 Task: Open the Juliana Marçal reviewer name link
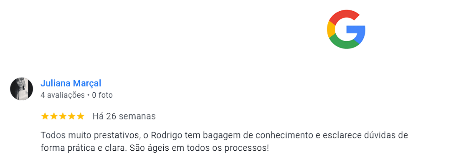tap(71, 83)
